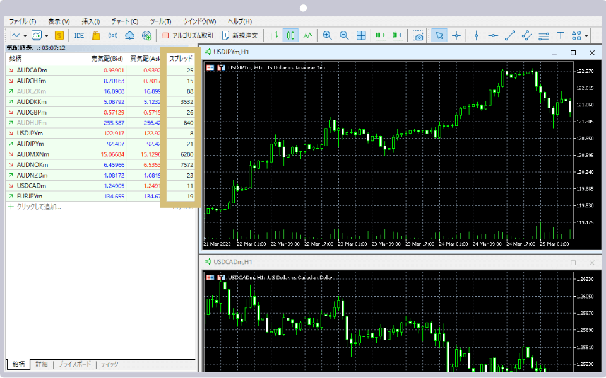
Task: Select EURJPYm symbol row
Action: pyautogui.click(x=100, y=196)
